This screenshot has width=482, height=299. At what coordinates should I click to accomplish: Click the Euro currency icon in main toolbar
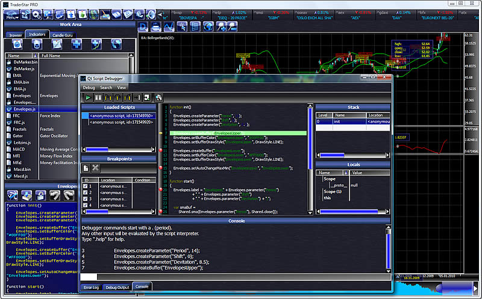[139, 14]
